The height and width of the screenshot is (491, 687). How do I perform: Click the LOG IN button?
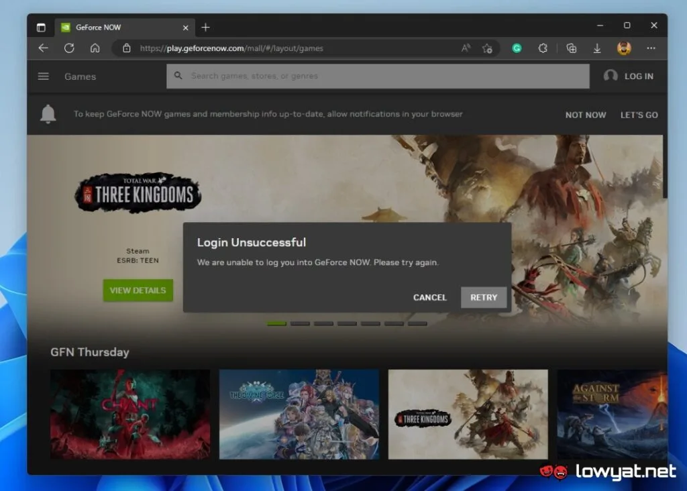click(x=639, y=76)
